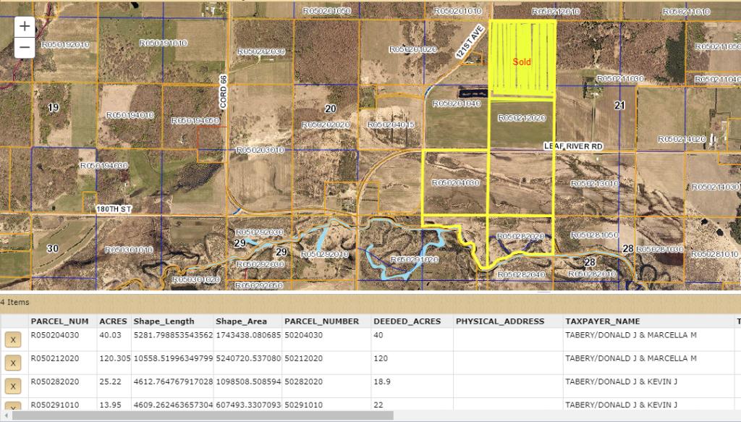This screenshot has height=422, width=741.
Task: Click acres value 40.03
Action: [x=110, y=335]
